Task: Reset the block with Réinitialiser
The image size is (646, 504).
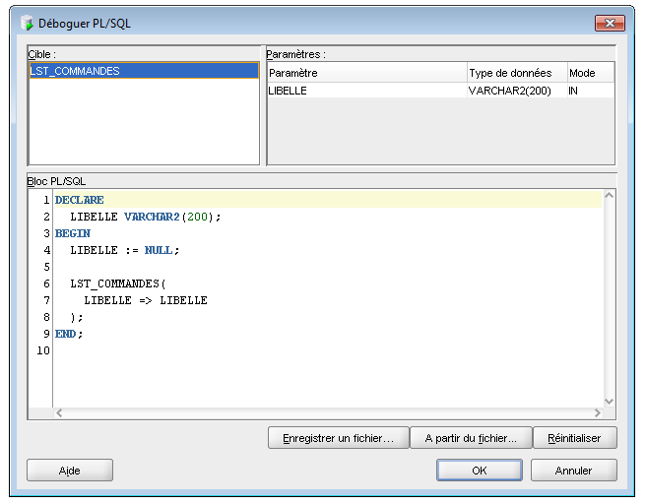Action: point(576,438)
